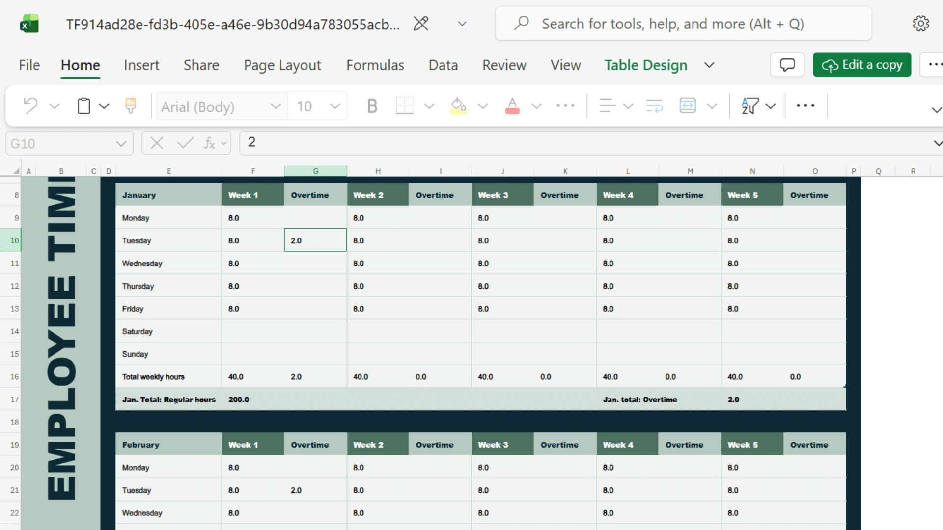Open the File menu
Viewport: 943px width, 530px height.
coord(29,65)
